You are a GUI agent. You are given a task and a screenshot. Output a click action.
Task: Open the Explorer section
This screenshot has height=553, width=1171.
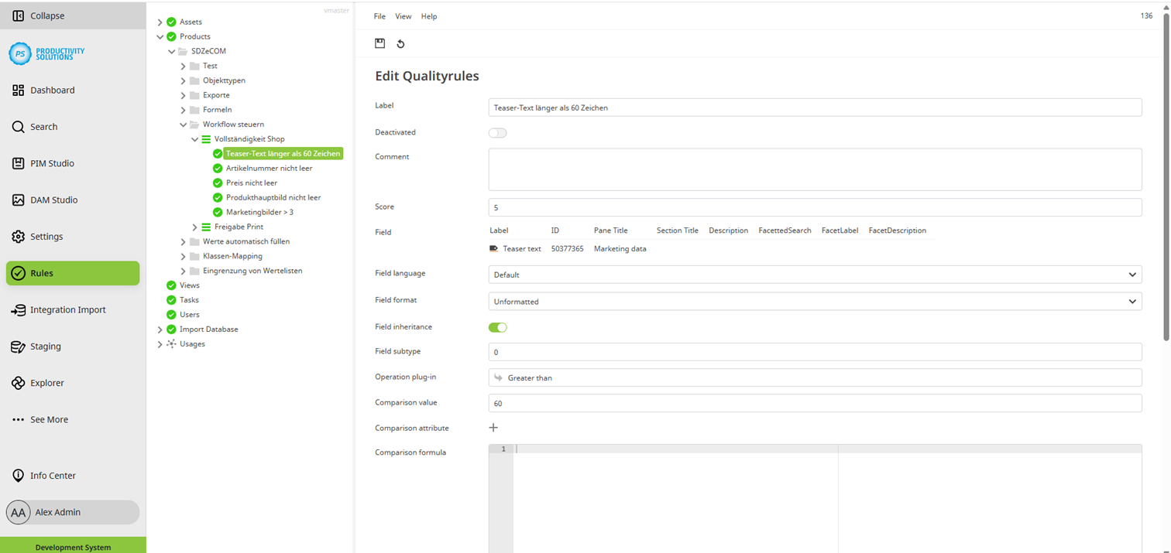[46, 383]
